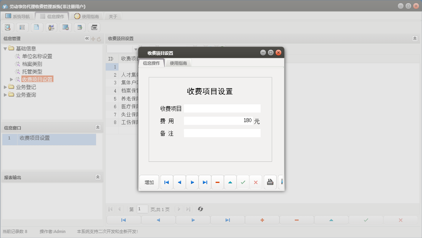
Task: Switch to 使用指南 tab in the dialog
Action: tap(178, 63)
